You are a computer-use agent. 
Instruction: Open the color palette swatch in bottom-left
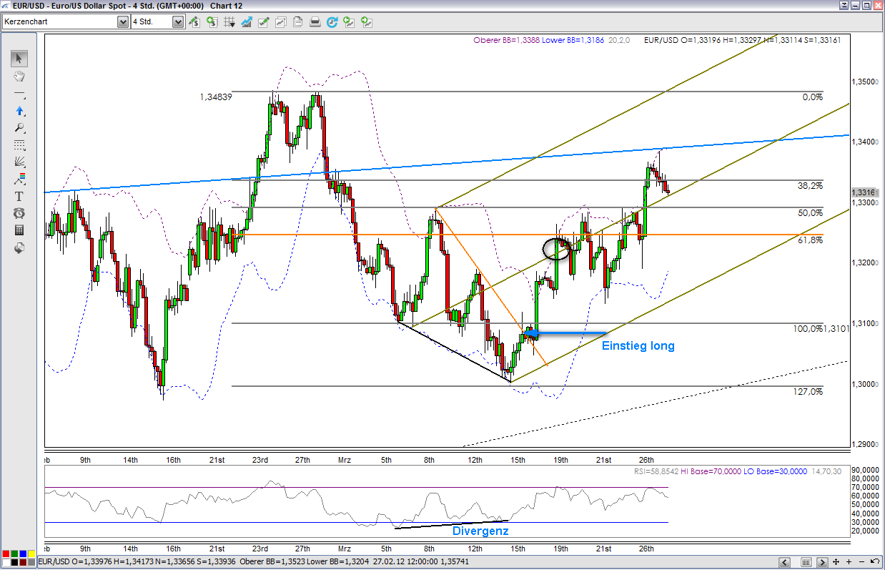tap(19, 556)
